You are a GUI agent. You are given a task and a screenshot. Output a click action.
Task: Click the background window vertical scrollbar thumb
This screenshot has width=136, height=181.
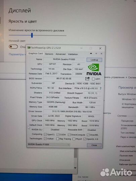pyautogui.click(x=76, y=153)
